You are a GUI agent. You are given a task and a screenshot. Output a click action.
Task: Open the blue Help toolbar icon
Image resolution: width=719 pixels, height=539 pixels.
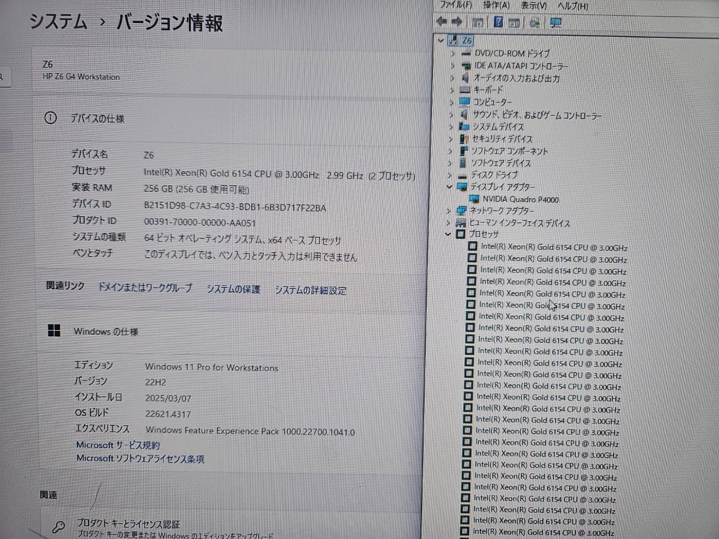click(498, 22)
